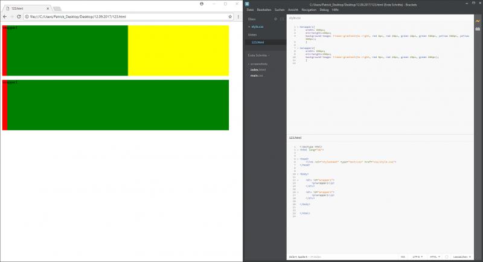Open the Debug menu

click(x=324, y=10)
